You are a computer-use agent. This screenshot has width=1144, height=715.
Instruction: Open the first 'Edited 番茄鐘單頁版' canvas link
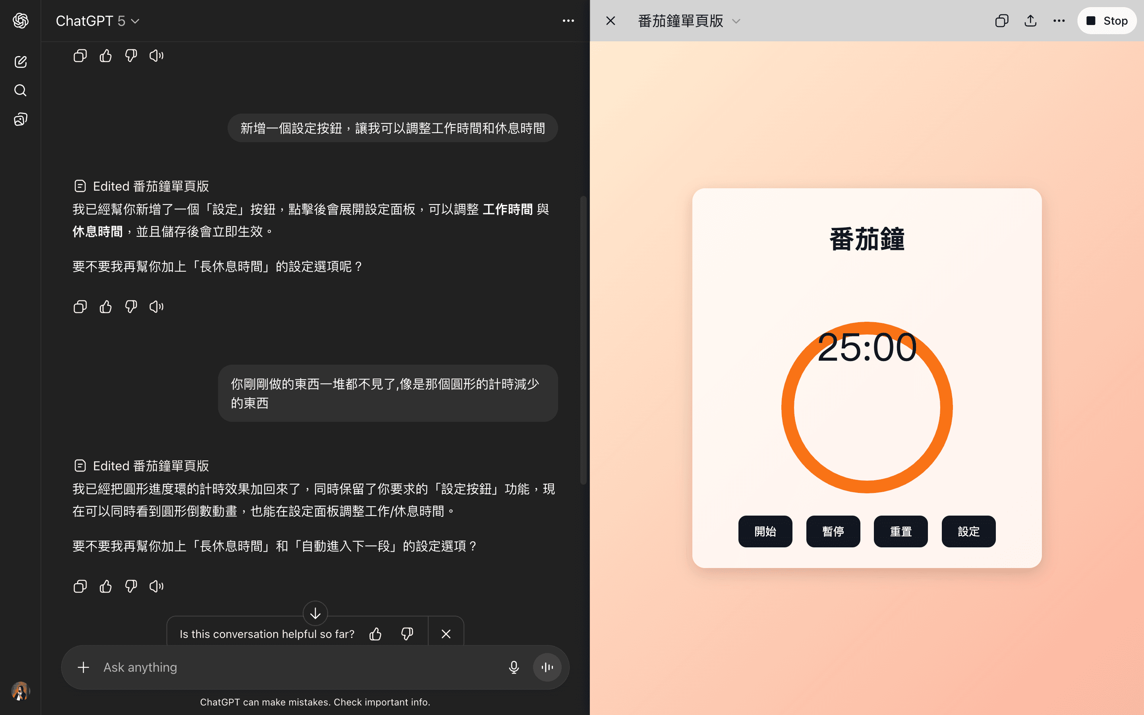(141, 186)
